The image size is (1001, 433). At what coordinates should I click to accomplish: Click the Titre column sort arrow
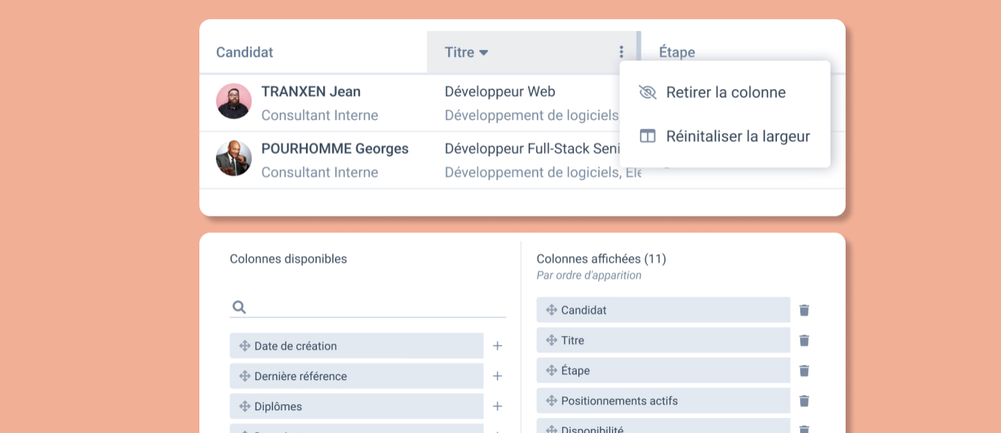click(x=483, y=53)
